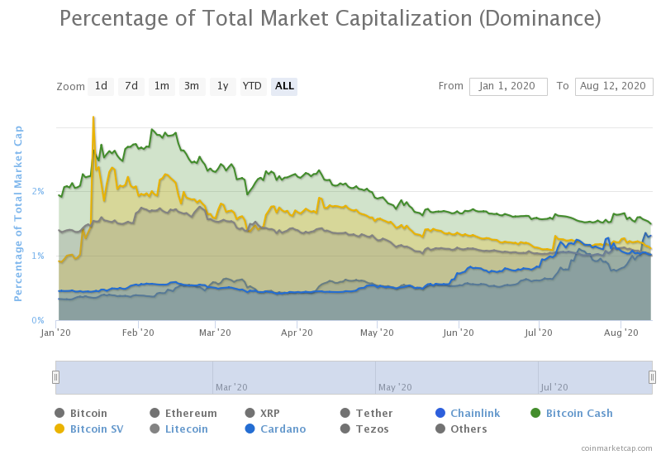Click the To date field
Viewport: 661px width, 455px height.
coord(614,86)
